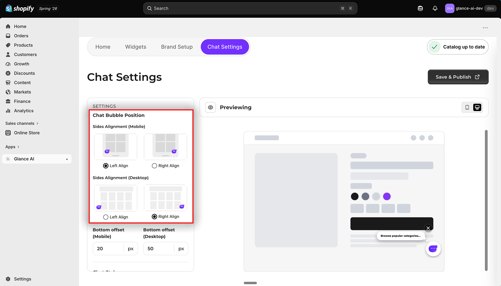The height and width of the screenshot is (286, 501).
Task: Click the top Search bar
Action: click(250, 8)
